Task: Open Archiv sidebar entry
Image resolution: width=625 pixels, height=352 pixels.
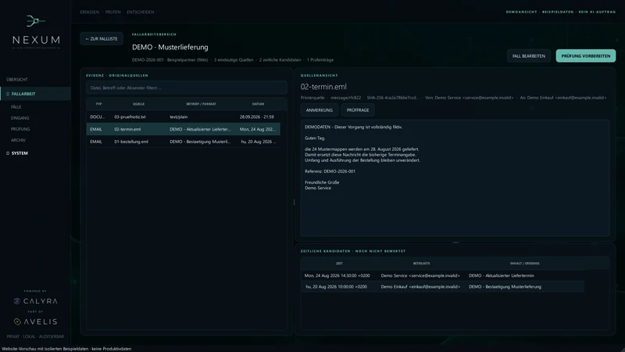Action: pyautogui.click(x=18, y=141)
